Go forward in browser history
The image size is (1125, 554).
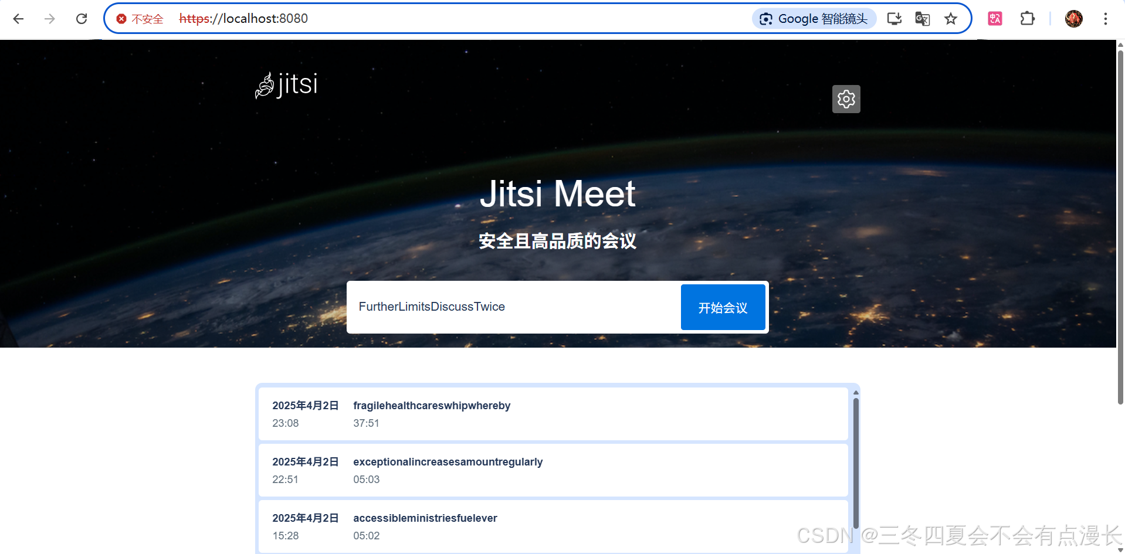(x=50, y=19)
